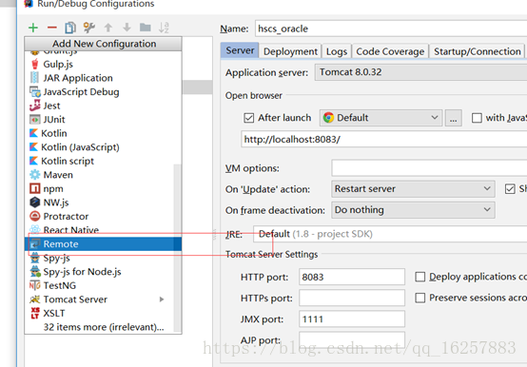This screenshot has width=527, height=367.
Task: Click the configuration list scrollbar
Action: (x=177, y=248)
